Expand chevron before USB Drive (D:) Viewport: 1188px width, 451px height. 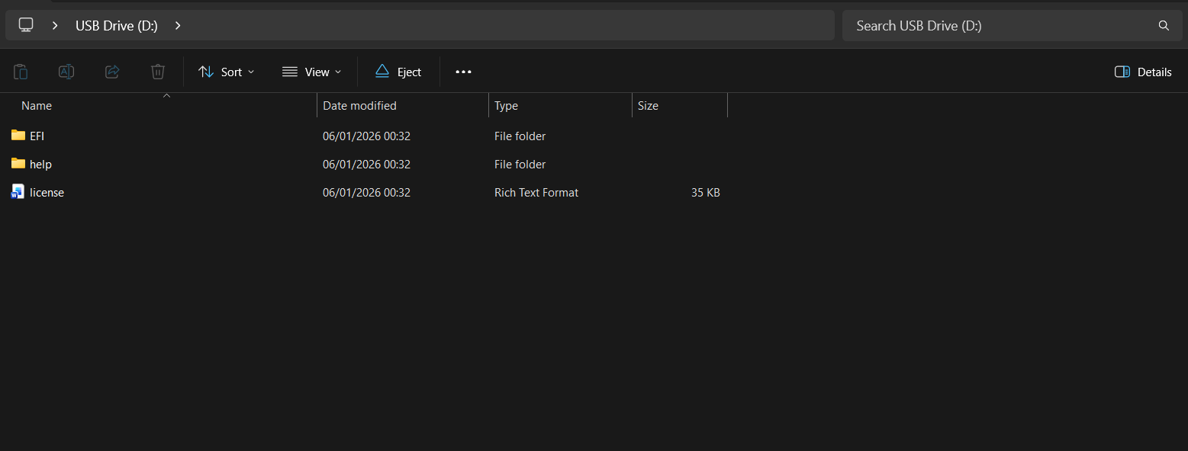55,25
